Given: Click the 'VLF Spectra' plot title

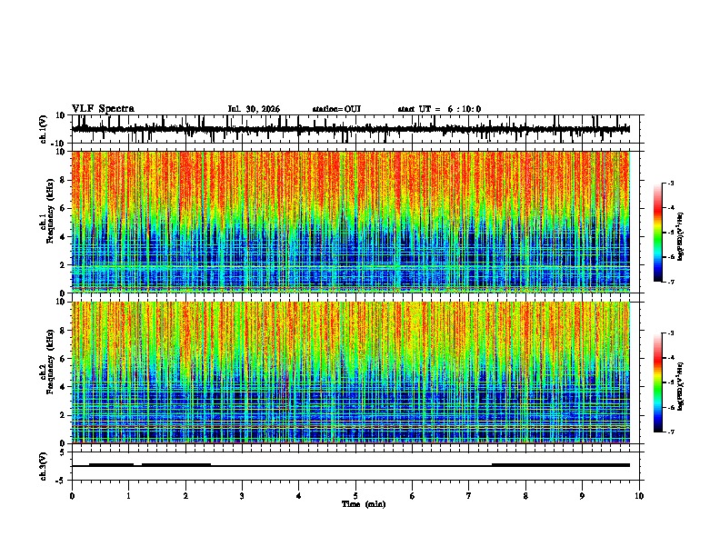Looking at the screenshot, I should (x=103, y=109).
